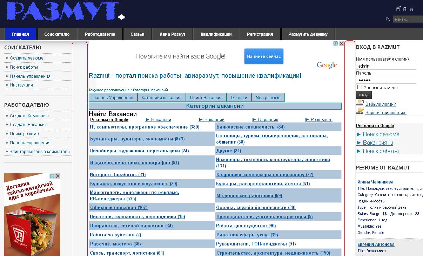
Task: Open 'Интернет Заработок (31)' category
Action: 118,175
